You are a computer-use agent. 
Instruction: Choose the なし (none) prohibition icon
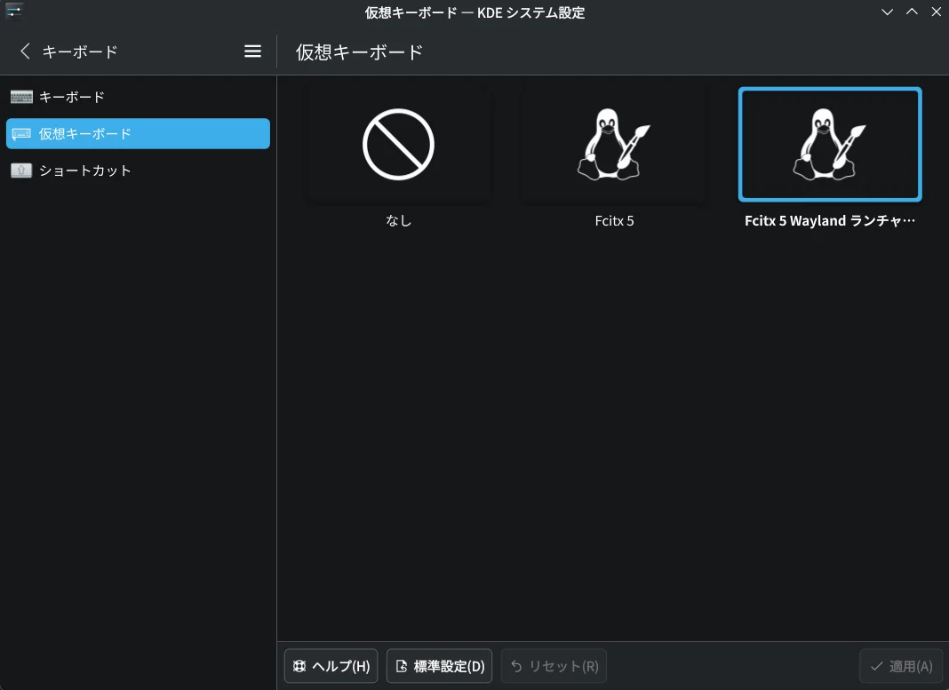coord(398,145)
